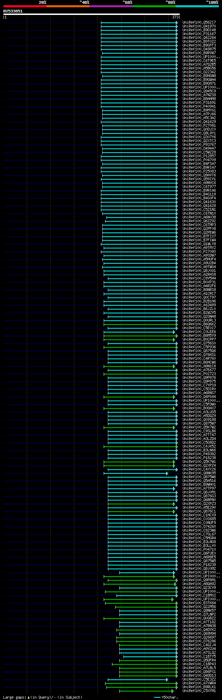Click the white query sequence ruler bar
The image size is (222, 700).
click(91, 14)
